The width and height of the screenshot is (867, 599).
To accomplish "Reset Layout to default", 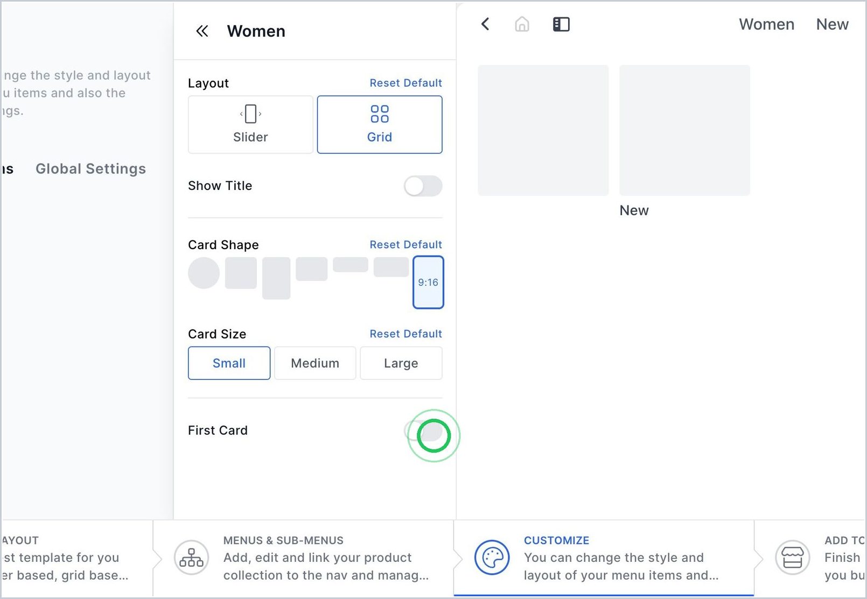I will 405,83.
